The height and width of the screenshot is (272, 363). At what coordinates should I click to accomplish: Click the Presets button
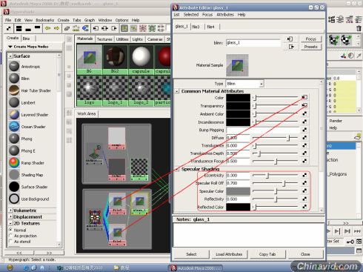pyautogui.click(x=311, y=47)
